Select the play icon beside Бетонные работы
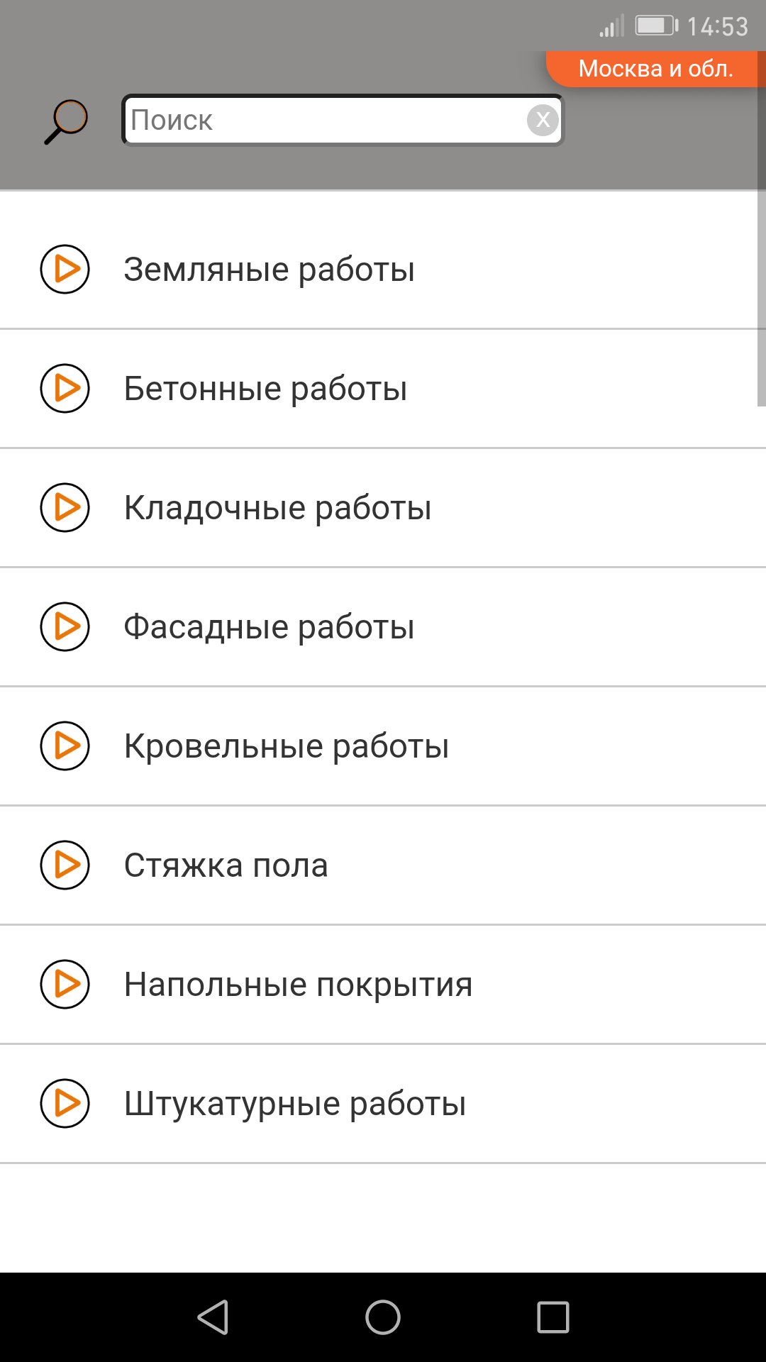 [64, 388]
